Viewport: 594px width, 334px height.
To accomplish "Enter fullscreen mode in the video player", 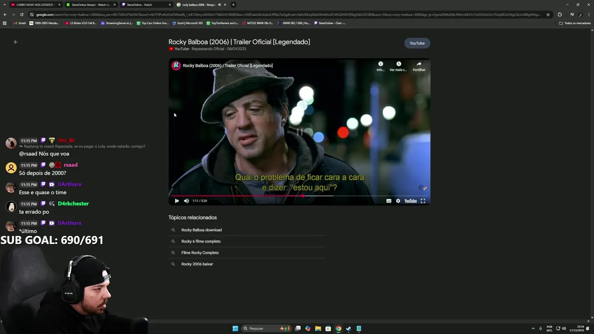I will [x=423, y=201].
